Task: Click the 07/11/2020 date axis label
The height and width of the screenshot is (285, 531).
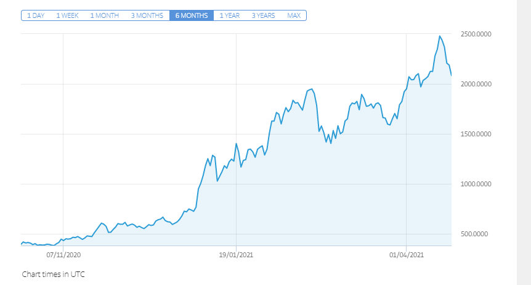Action: click(x=63, y=255)
